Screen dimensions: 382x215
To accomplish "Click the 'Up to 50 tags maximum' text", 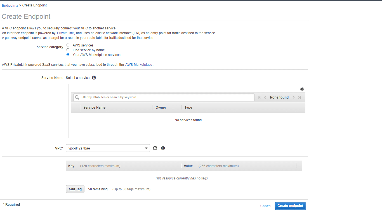I will (131, 189).
